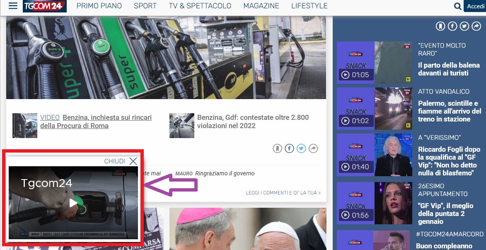Click the whale video thumbnail image
The height and width of the screenshot is (250, 486).
(x=393, y=63)
